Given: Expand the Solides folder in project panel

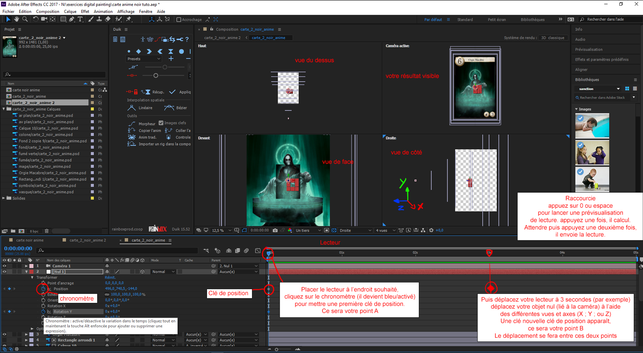Looking at the screenshot, I should [x=4, y=198].
